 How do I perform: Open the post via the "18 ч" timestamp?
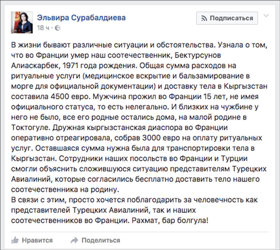click(x=43, y=28)
